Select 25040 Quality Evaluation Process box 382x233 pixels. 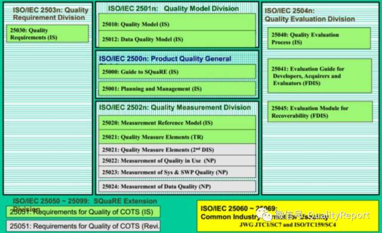tap(319, 38)
